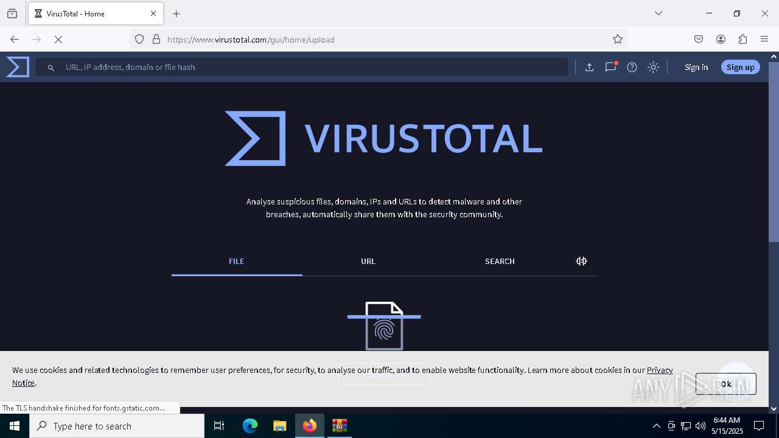Click the Type here to search box
779x438 pixels.
tap(117, 426)
